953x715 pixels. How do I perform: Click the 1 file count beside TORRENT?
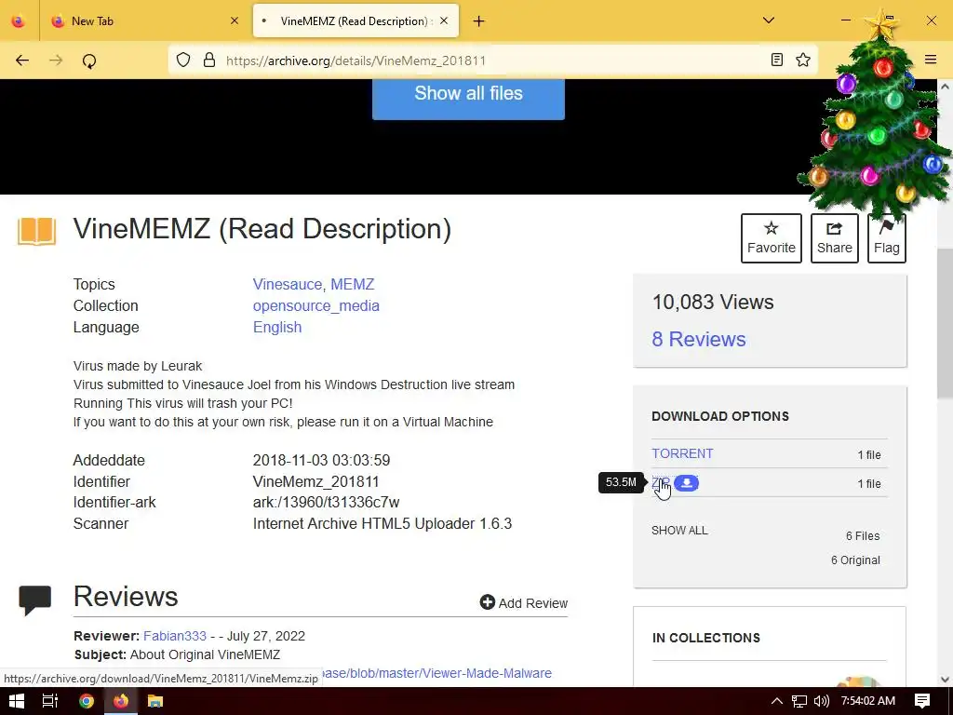869,454
